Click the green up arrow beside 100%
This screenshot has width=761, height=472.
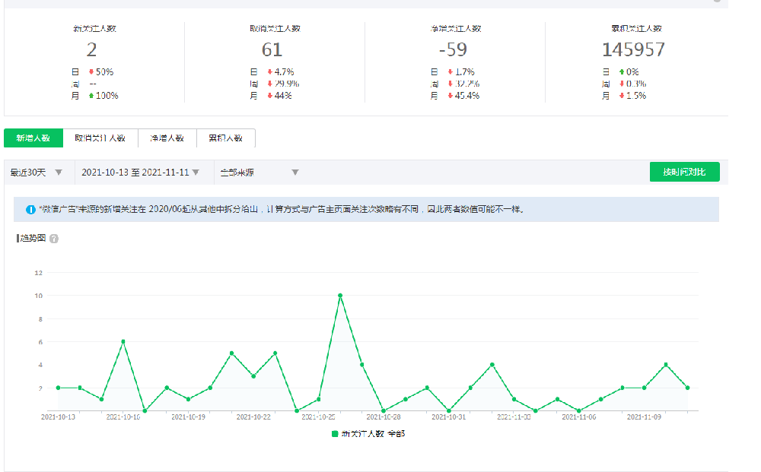click(91, 96)
